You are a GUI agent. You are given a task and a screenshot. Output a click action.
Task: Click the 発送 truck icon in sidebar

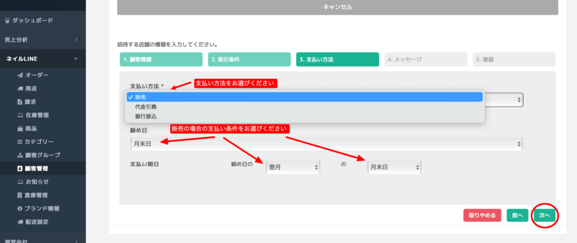coord(20,89)
